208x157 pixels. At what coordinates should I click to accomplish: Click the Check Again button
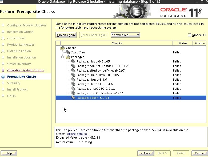click(x=66, y=35)
